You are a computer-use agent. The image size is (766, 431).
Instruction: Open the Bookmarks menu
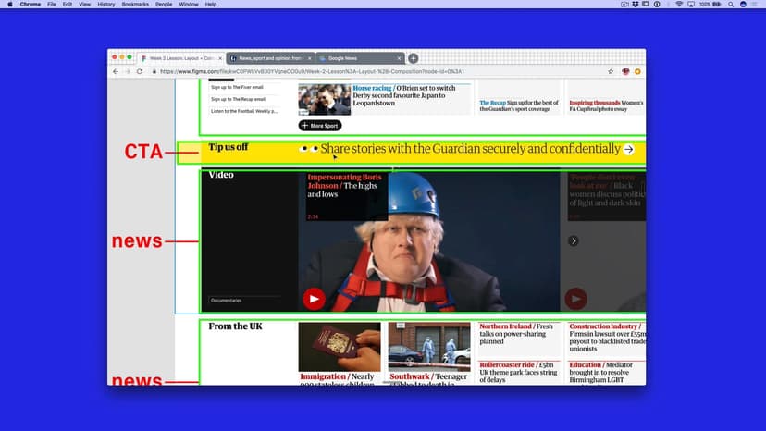pyautogui.click(x=134, y=5)
